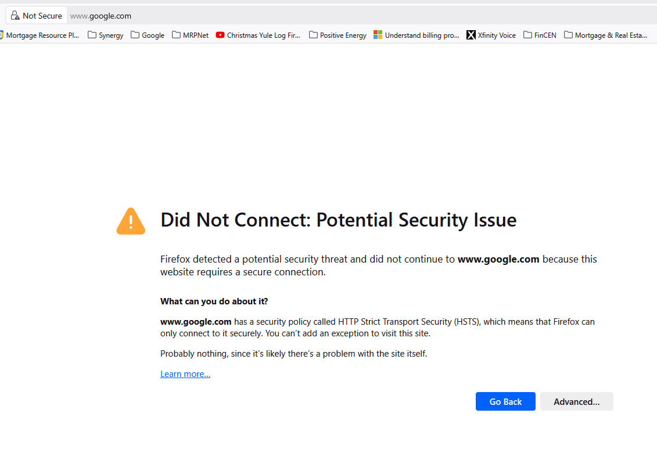Open the FinCEN bookmark folder
The width and height of the screenshot is (657, 449).
pos(540,35)
